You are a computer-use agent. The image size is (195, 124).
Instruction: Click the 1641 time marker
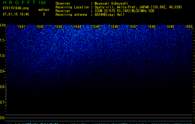tap(21, 27)
